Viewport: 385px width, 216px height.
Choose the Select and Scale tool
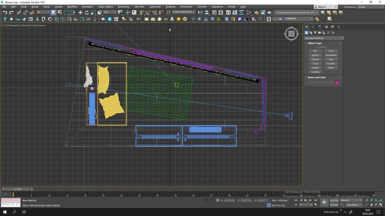93,12
